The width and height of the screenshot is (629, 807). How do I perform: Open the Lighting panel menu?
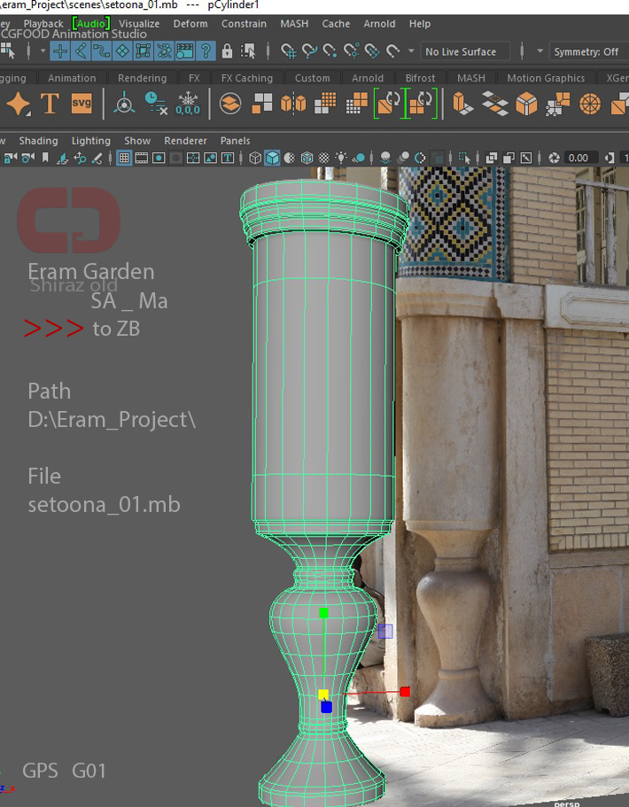(91, 141)
